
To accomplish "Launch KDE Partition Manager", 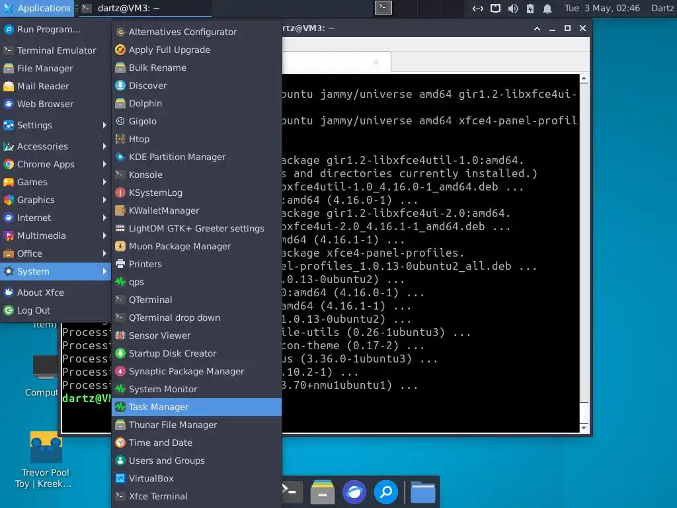I will [x=196, y=157].
